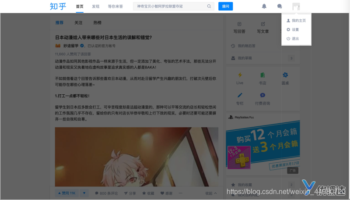Open private messages chat icon
This screenshot has width=350, height=200.
coord(280,6)
